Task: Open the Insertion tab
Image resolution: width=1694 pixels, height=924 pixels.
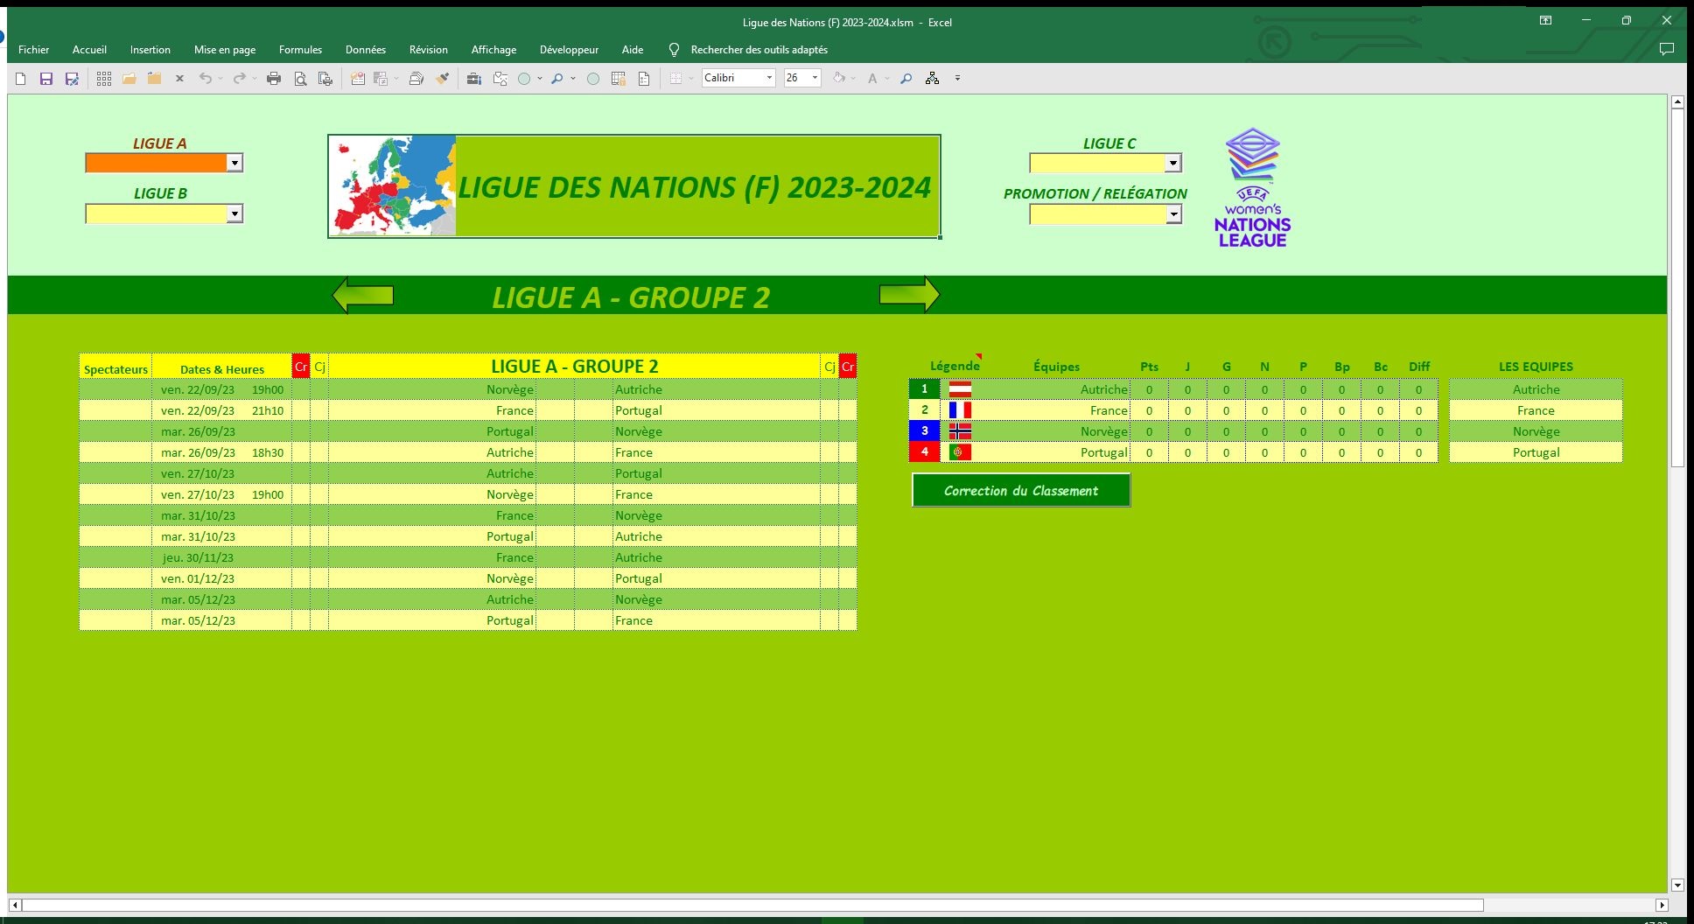Action: pos(150,50)
